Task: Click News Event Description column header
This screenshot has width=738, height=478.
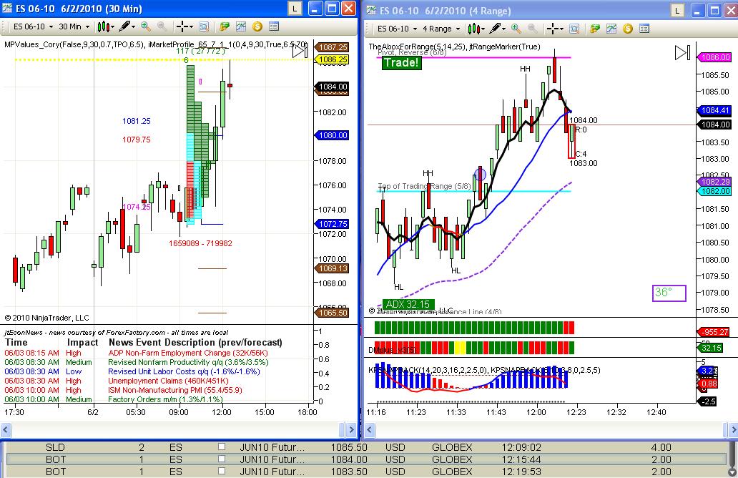Action: coord(195,342)
